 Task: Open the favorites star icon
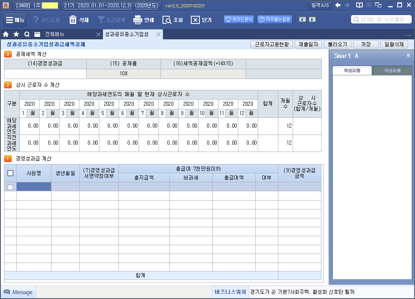16,34
